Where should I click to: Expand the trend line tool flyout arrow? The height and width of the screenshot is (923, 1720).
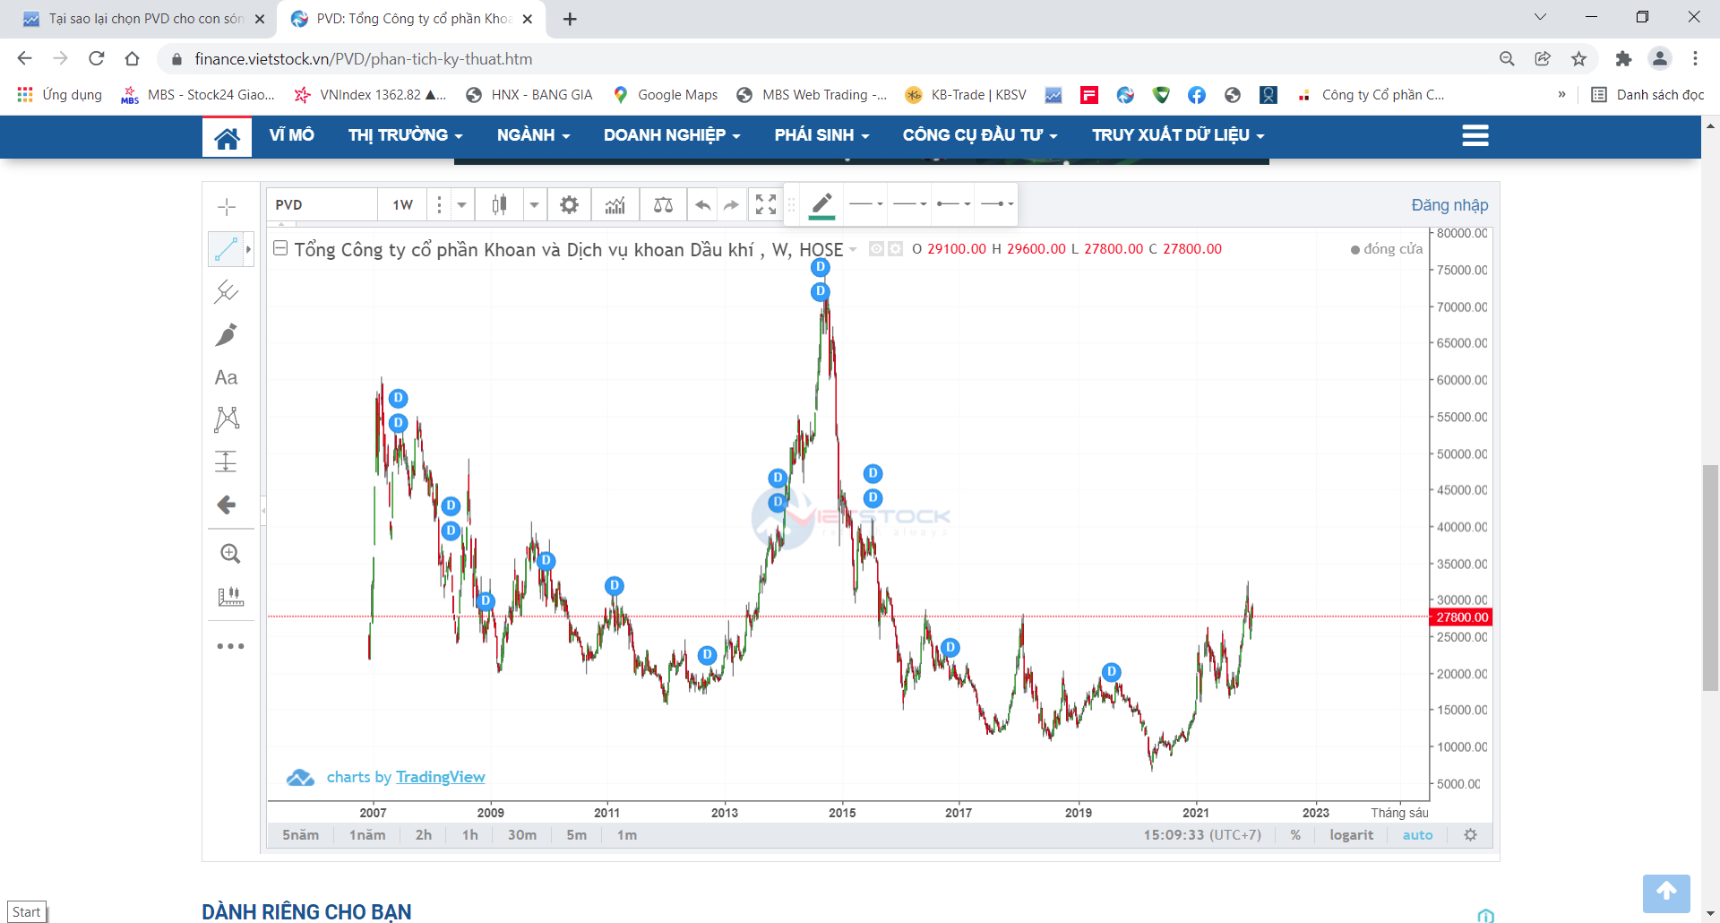[x=248, y=248]
